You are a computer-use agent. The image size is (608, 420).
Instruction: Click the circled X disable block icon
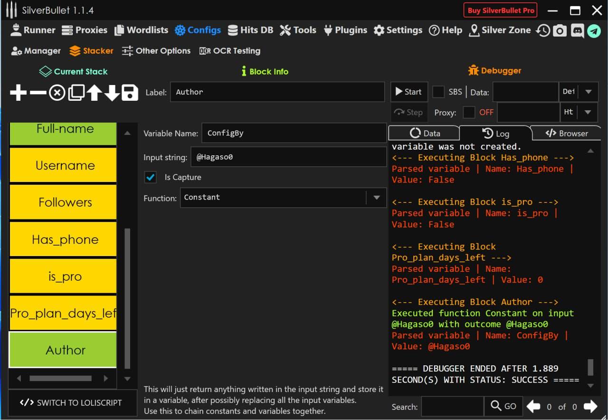click(57, 93)
